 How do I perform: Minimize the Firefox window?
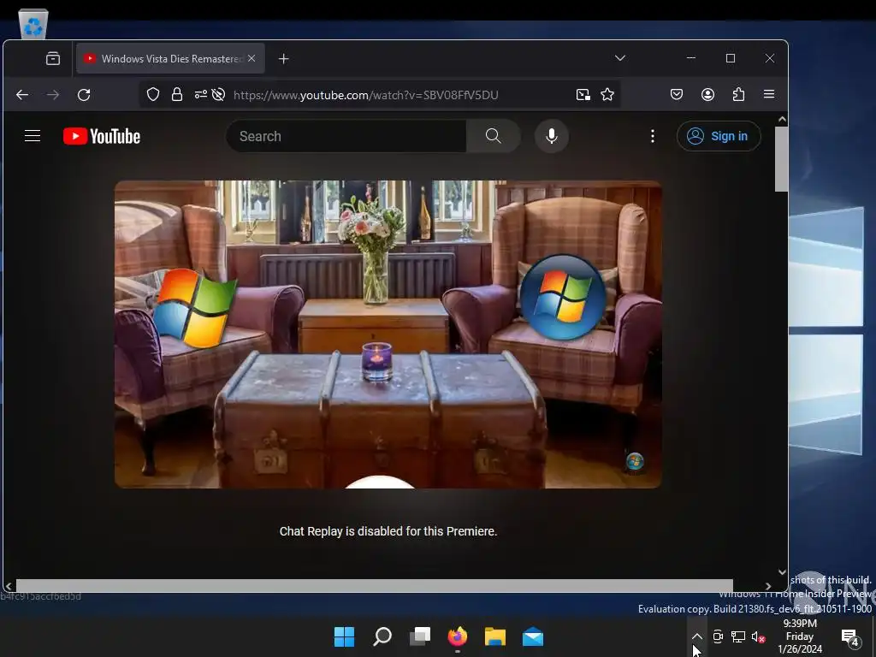[x=691, y=58]
